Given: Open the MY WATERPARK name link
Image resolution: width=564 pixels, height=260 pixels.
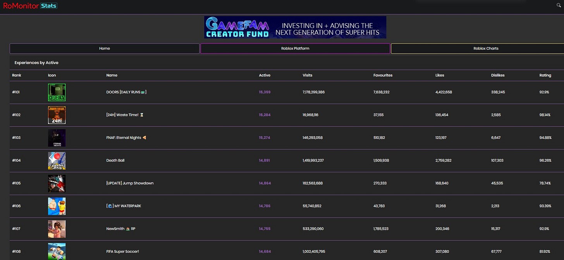Looking at the screenshot, I should (x=124, y=206).
